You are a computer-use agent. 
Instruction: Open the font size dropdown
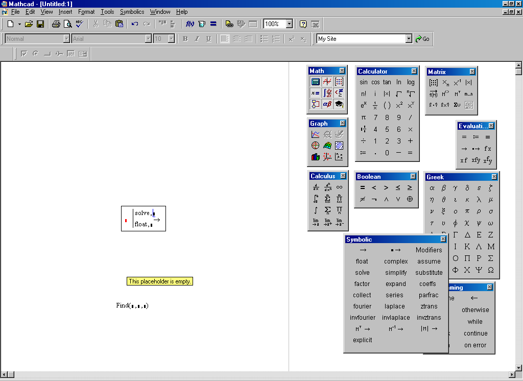tap(171, 39)
